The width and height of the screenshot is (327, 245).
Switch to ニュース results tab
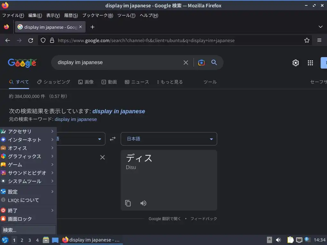coord(137,82)
